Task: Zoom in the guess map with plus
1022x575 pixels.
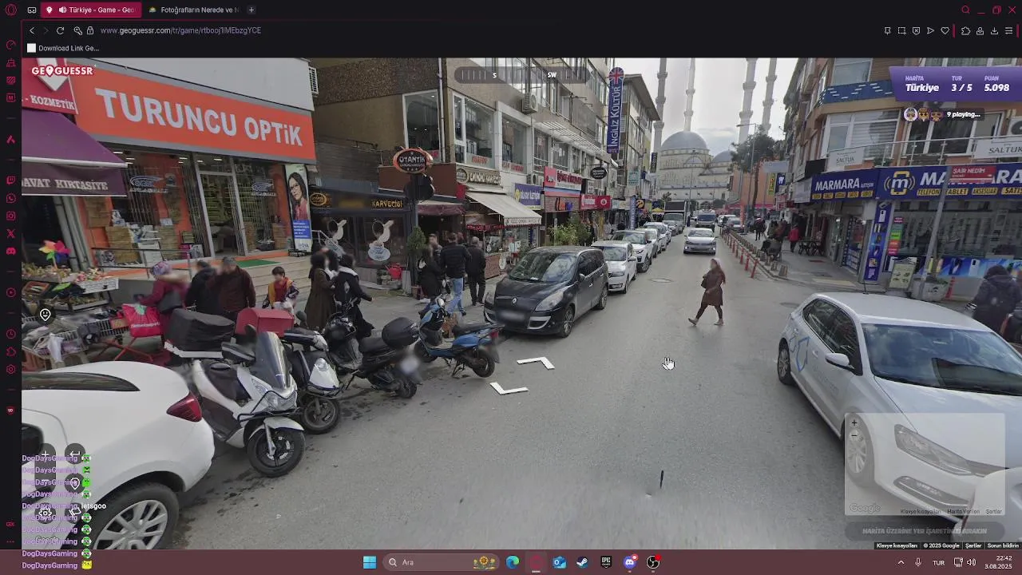Action: point(854,423)
